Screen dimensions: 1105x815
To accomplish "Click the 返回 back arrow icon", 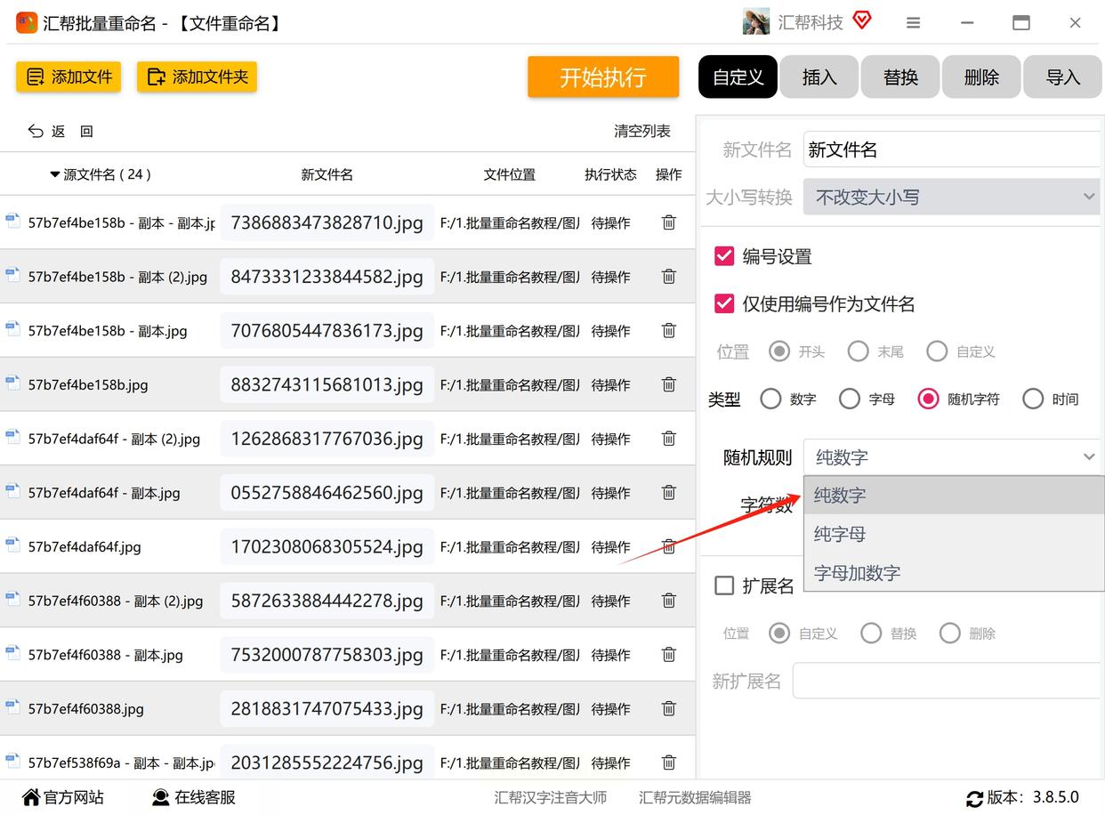I will click(x=36, y=131).
